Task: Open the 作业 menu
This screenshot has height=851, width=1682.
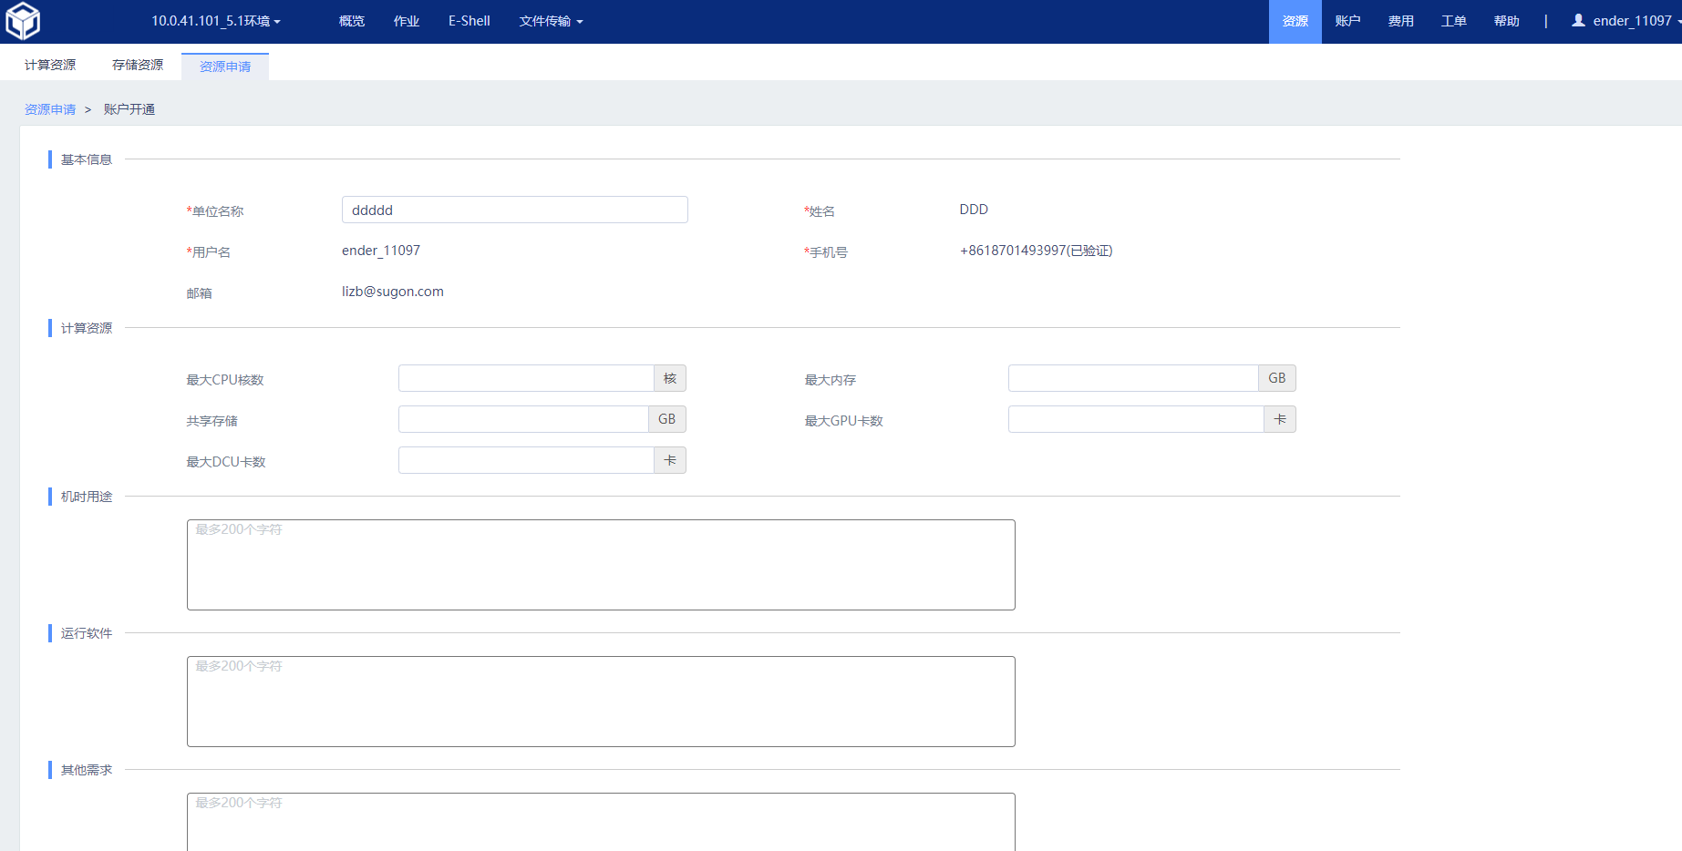Action: point(406,21)
